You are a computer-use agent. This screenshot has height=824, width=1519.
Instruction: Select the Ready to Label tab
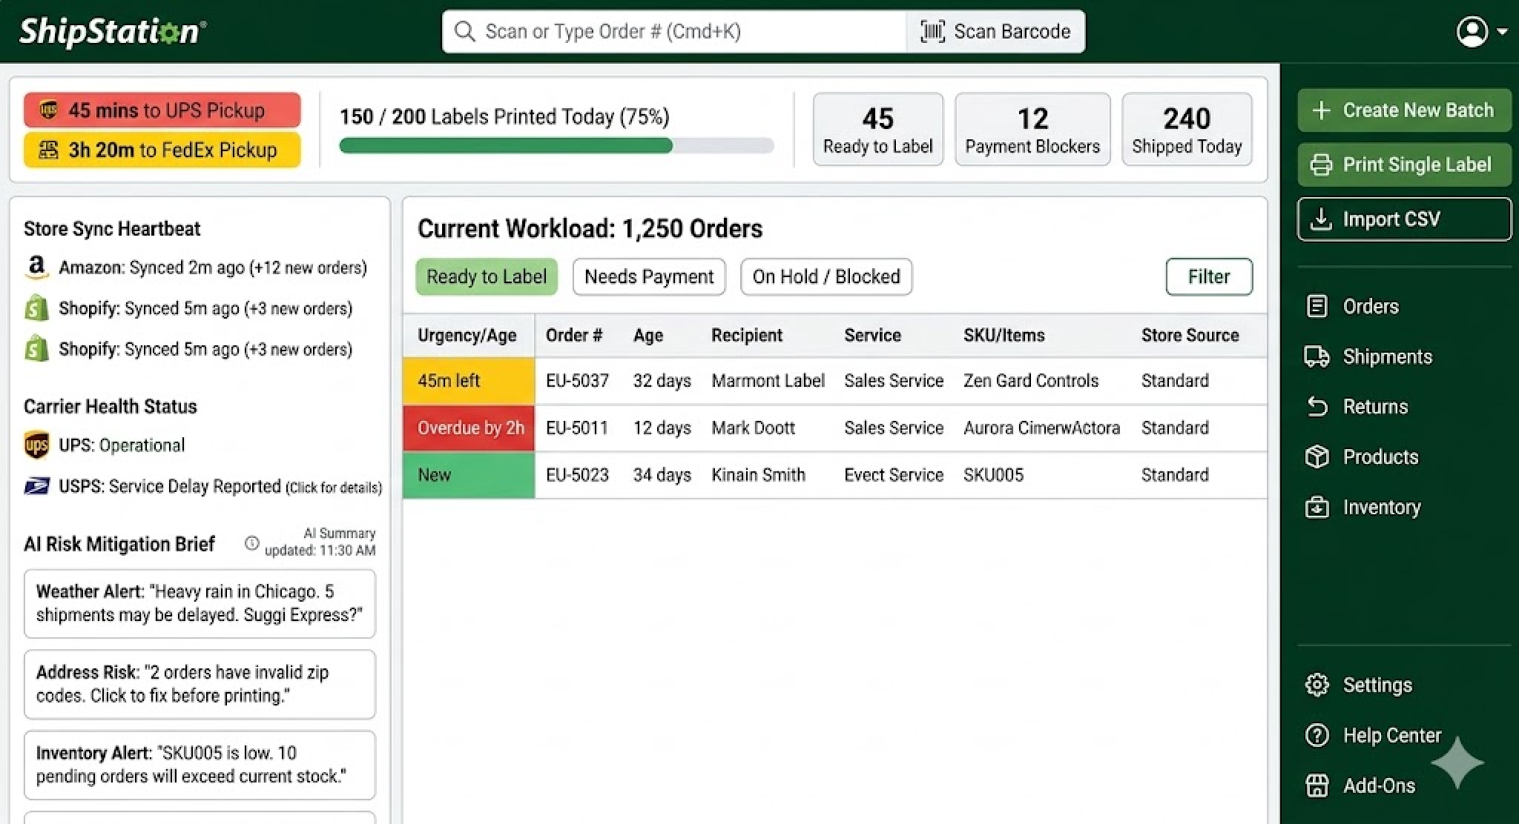[x=486, y=276]
